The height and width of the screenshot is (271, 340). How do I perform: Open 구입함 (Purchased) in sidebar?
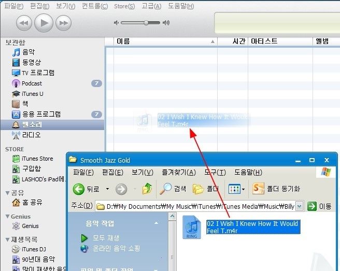[31, 169]
